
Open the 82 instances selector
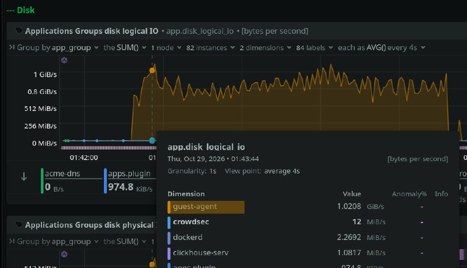coord(210,48)
